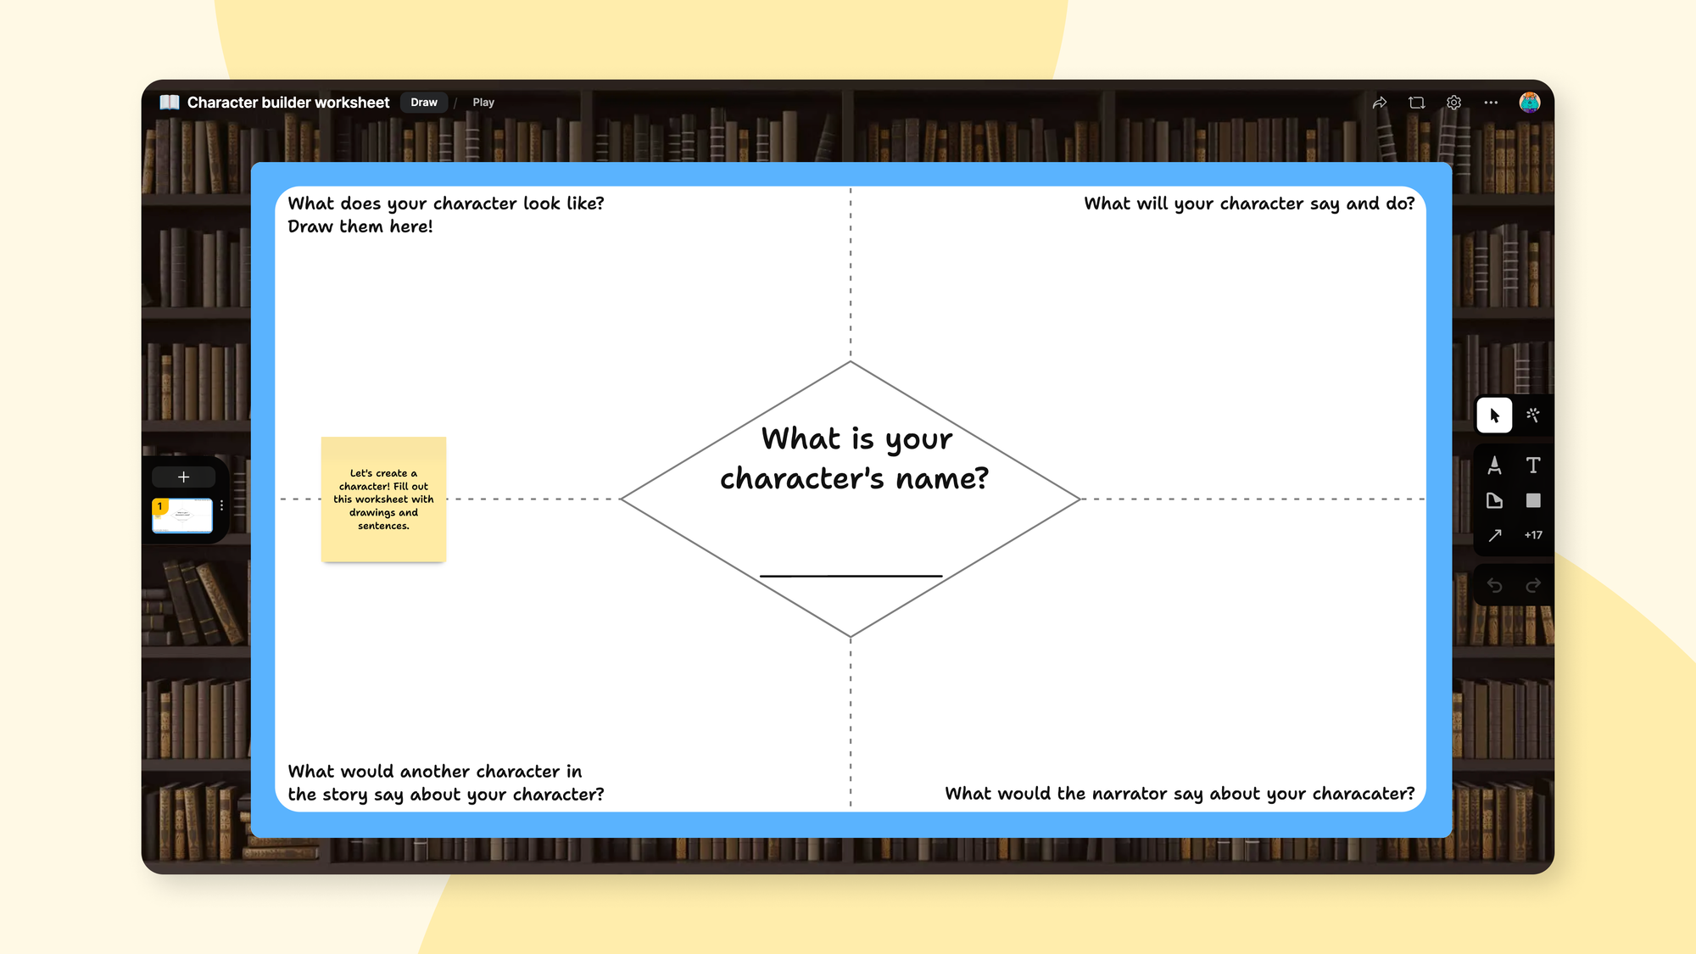Viewport: 1696px width, 954px height.
Task: Click the sticky note on worksheet
Action: (383, 499)
